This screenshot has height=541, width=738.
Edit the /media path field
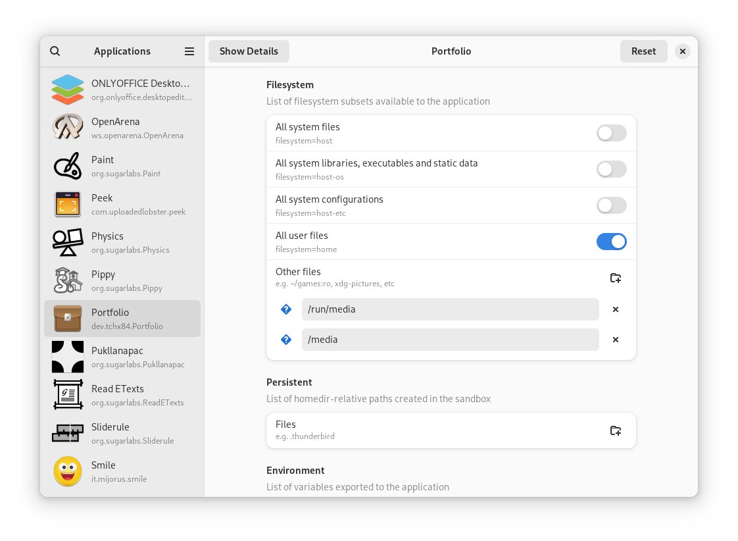[x=451, y=340]
